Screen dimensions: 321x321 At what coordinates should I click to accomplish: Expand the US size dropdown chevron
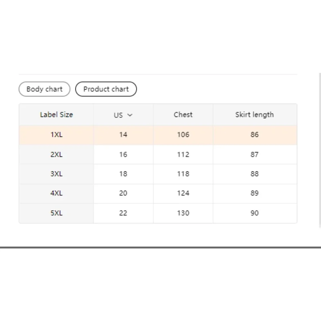coord(130,115)
